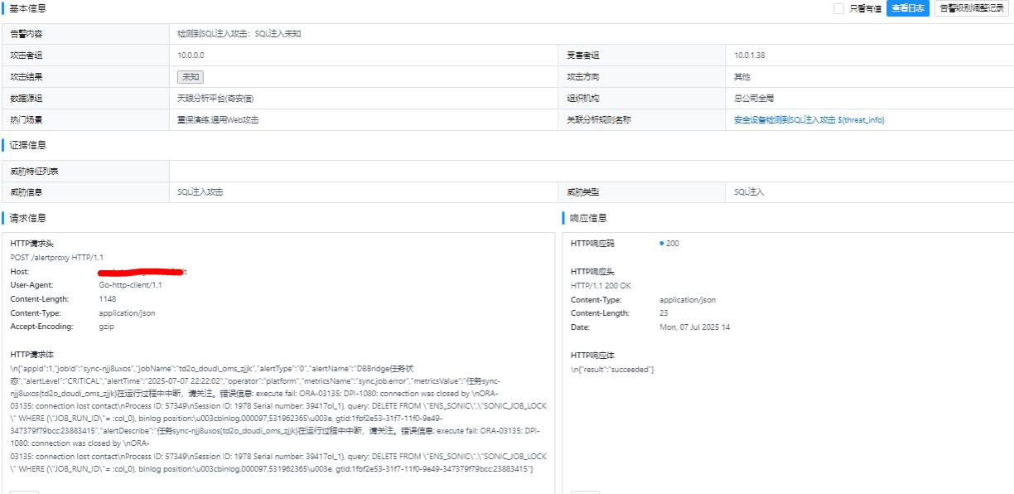Click the 组织机构 field label
Screen dimensions: 1014x494
click(582, 99)
